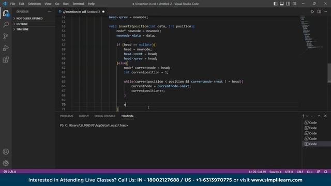Click the unsaved dot on editor tab
This screenshot has height=186, width=331.
point(103,12)
